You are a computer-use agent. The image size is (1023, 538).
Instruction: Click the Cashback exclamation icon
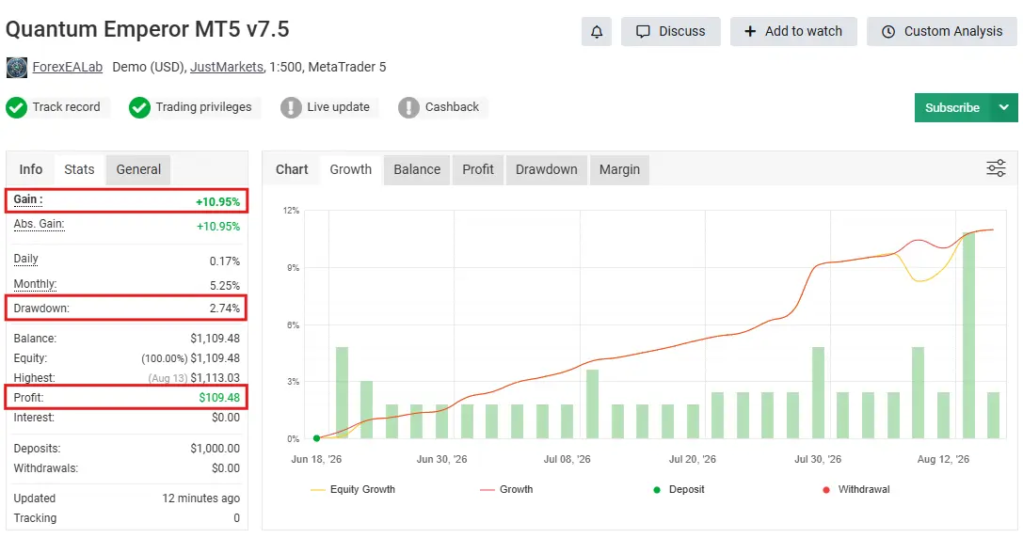(409, 107)
